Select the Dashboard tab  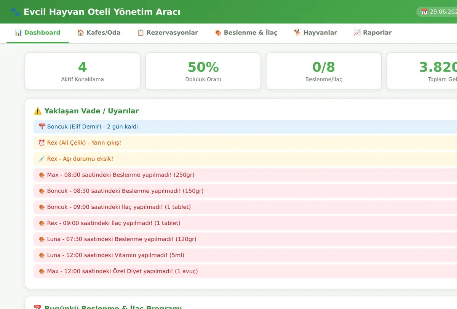[x=38, y=33]
